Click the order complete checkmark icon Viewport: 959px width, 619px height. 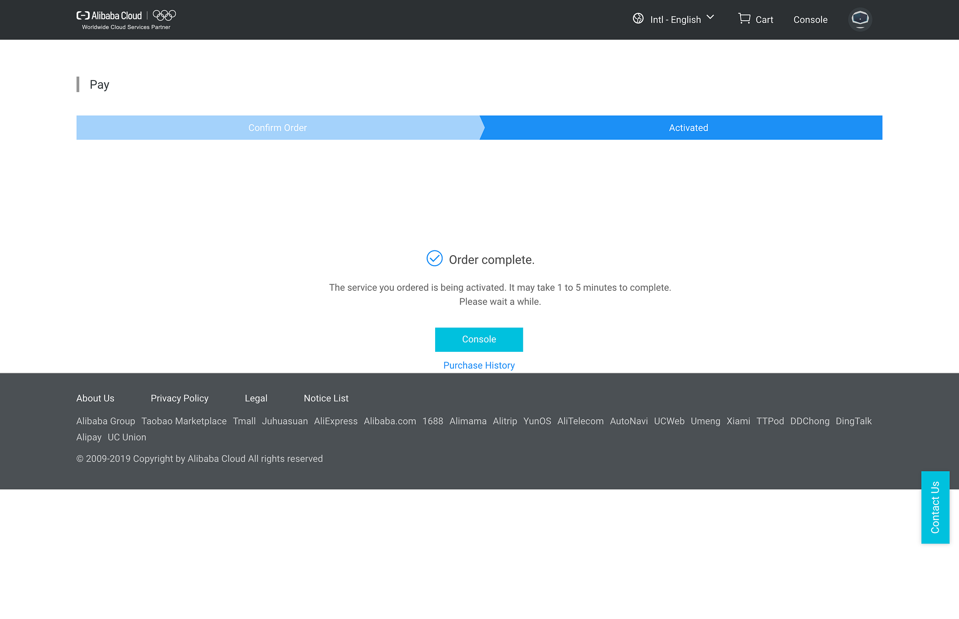coord(434,258)
